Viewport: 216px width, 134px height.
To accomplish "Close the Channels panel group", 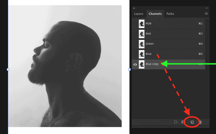I will point(134,8).
